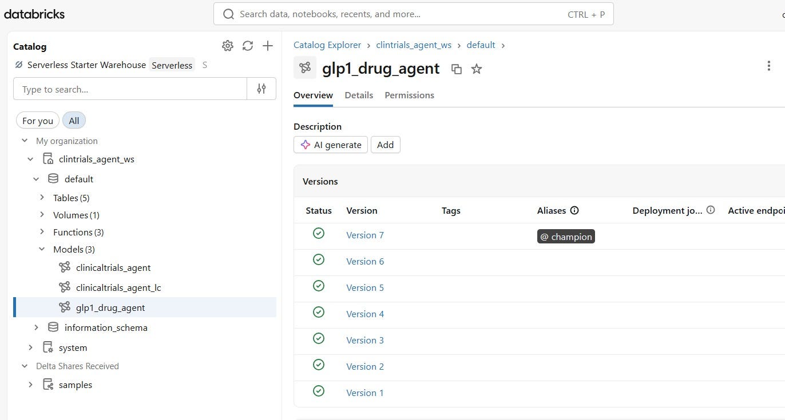Click the clintrials_agent_ws catalog icon

click(48, 159)
